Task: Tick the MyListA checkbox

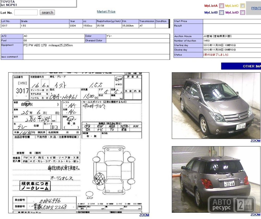Action: (221, 6)
